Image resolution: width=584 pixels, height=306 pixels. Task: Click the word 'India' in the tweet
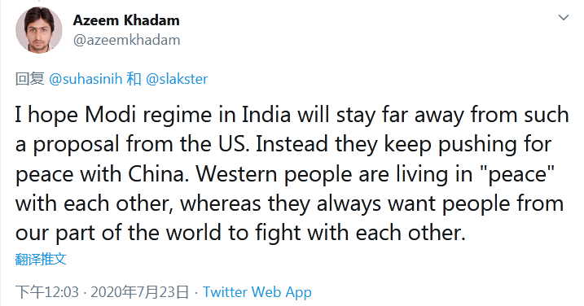click(266, 115)
